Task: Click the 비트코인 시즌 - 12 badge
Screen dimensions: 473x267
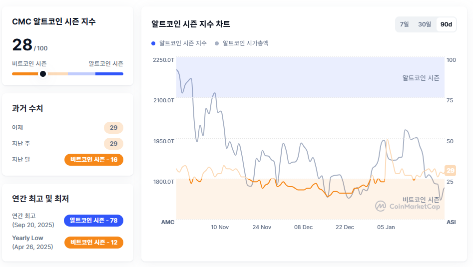Action: tap(94, 243)
